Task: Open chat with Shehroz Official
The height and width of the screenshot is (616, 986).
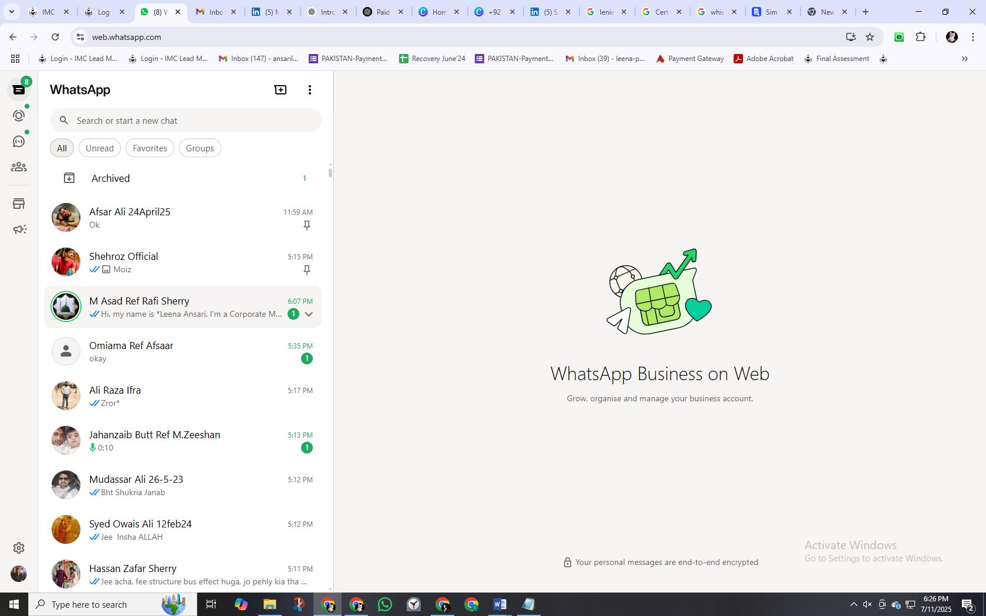Action: click(x=183, y=262)
